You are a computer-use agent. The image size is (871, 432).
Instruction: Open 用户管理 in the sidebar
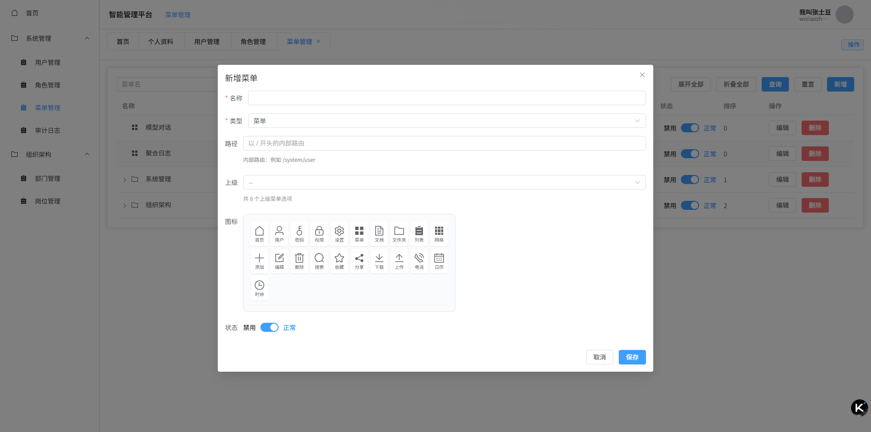tap(49, 62)
